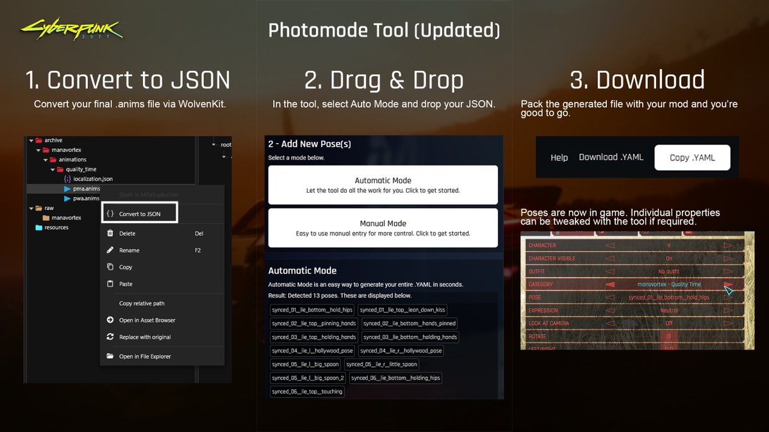The image size is (769, 432).
Task: Click the Automatic Mode button
Action: coord(383,185)
